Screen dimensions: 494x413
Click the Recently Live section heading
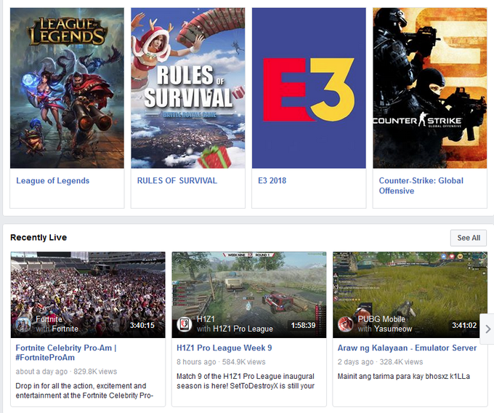[x=39, y=237]
